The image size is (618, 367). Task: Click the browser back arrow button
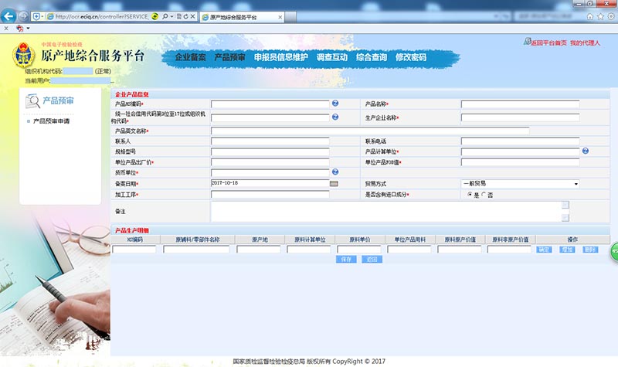pos(11,16)
